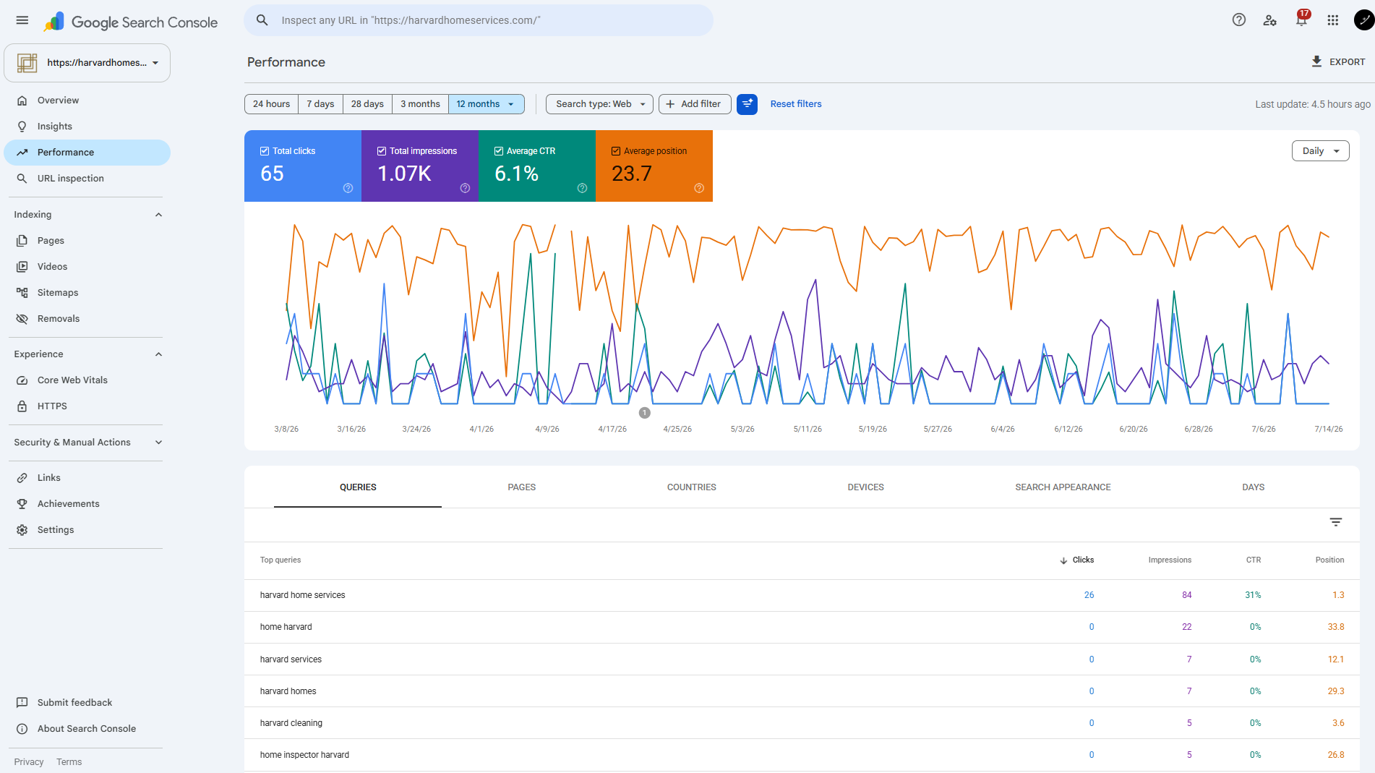The height and width of the screenshot is (773, 1375).
Task: Toggle the Average position checkbox
Action: [x=616, y=151]
